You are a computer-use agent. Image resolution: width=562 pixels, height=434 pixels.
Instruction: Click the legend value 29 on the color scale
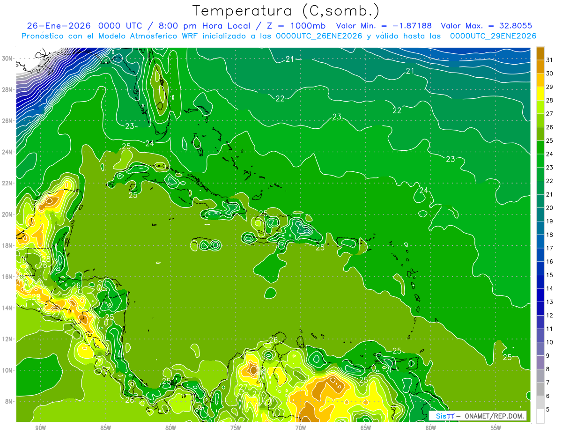tap(550, 87)
